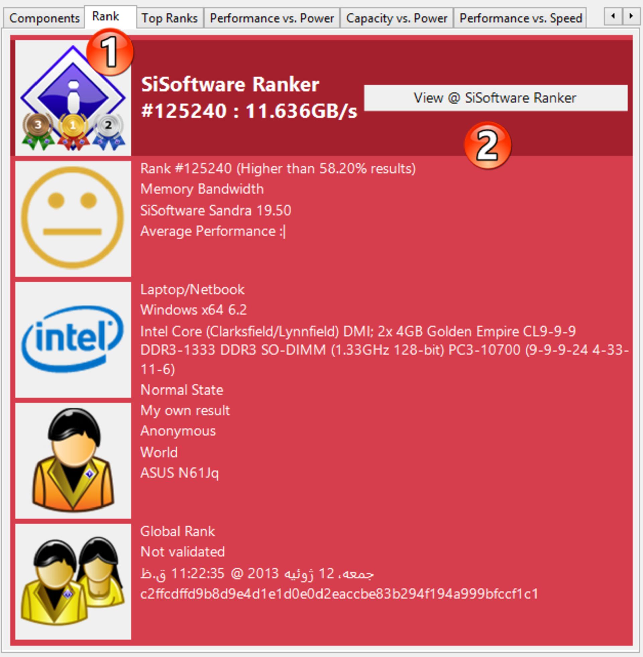This screenshot has height=657, width=643.
Task: Click the ASUS N61Jq model text
Action: [x=179, y=473]
